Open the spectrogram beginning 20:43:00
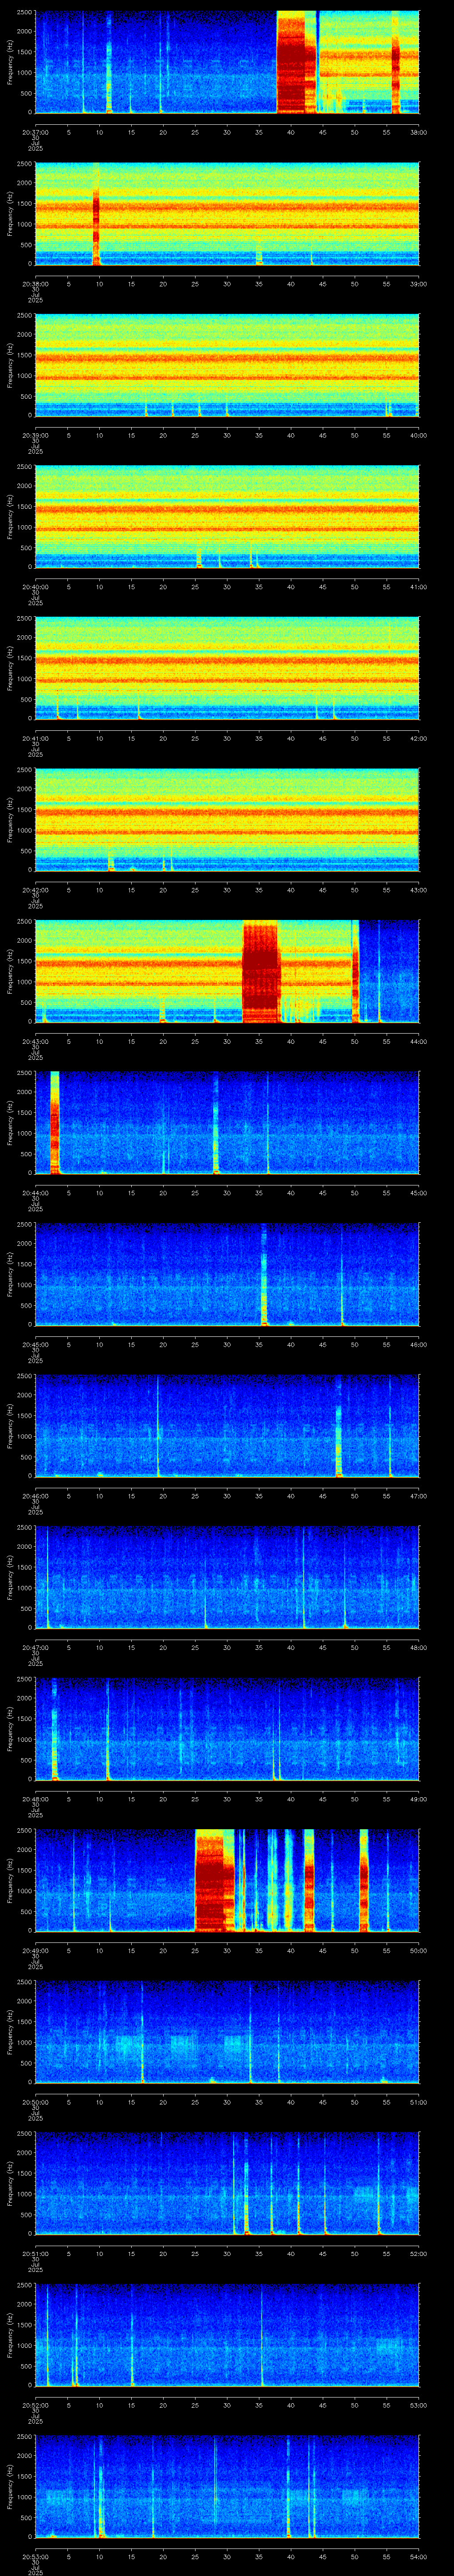 pyautogui.click(x=227, y=971)
